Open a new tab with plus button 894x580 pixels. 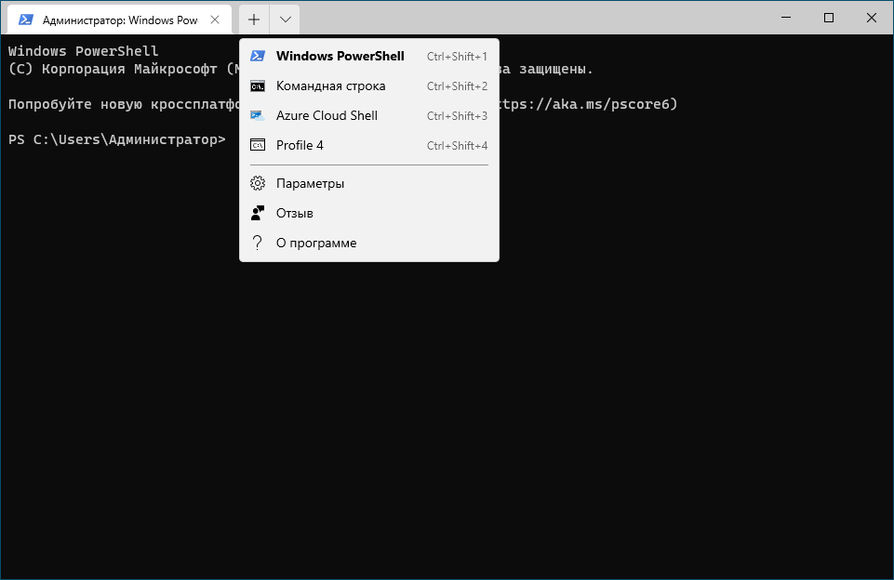[x=254, y=20]
